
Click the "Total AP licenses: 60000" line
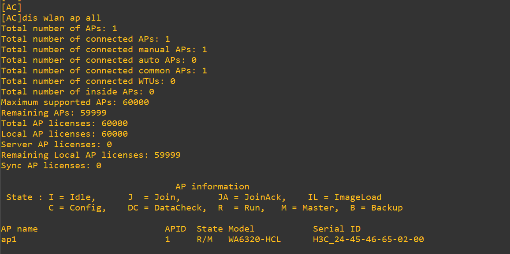click(x=64, y=123)
